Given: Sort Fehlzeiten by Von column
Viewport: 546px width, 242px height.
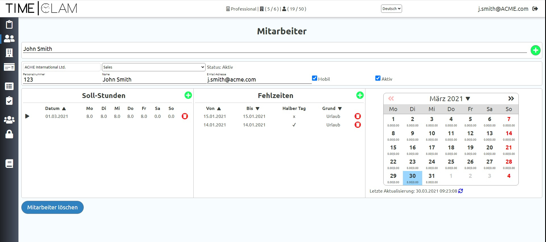Looking at the screenshot, I should [x=214, y=109].
